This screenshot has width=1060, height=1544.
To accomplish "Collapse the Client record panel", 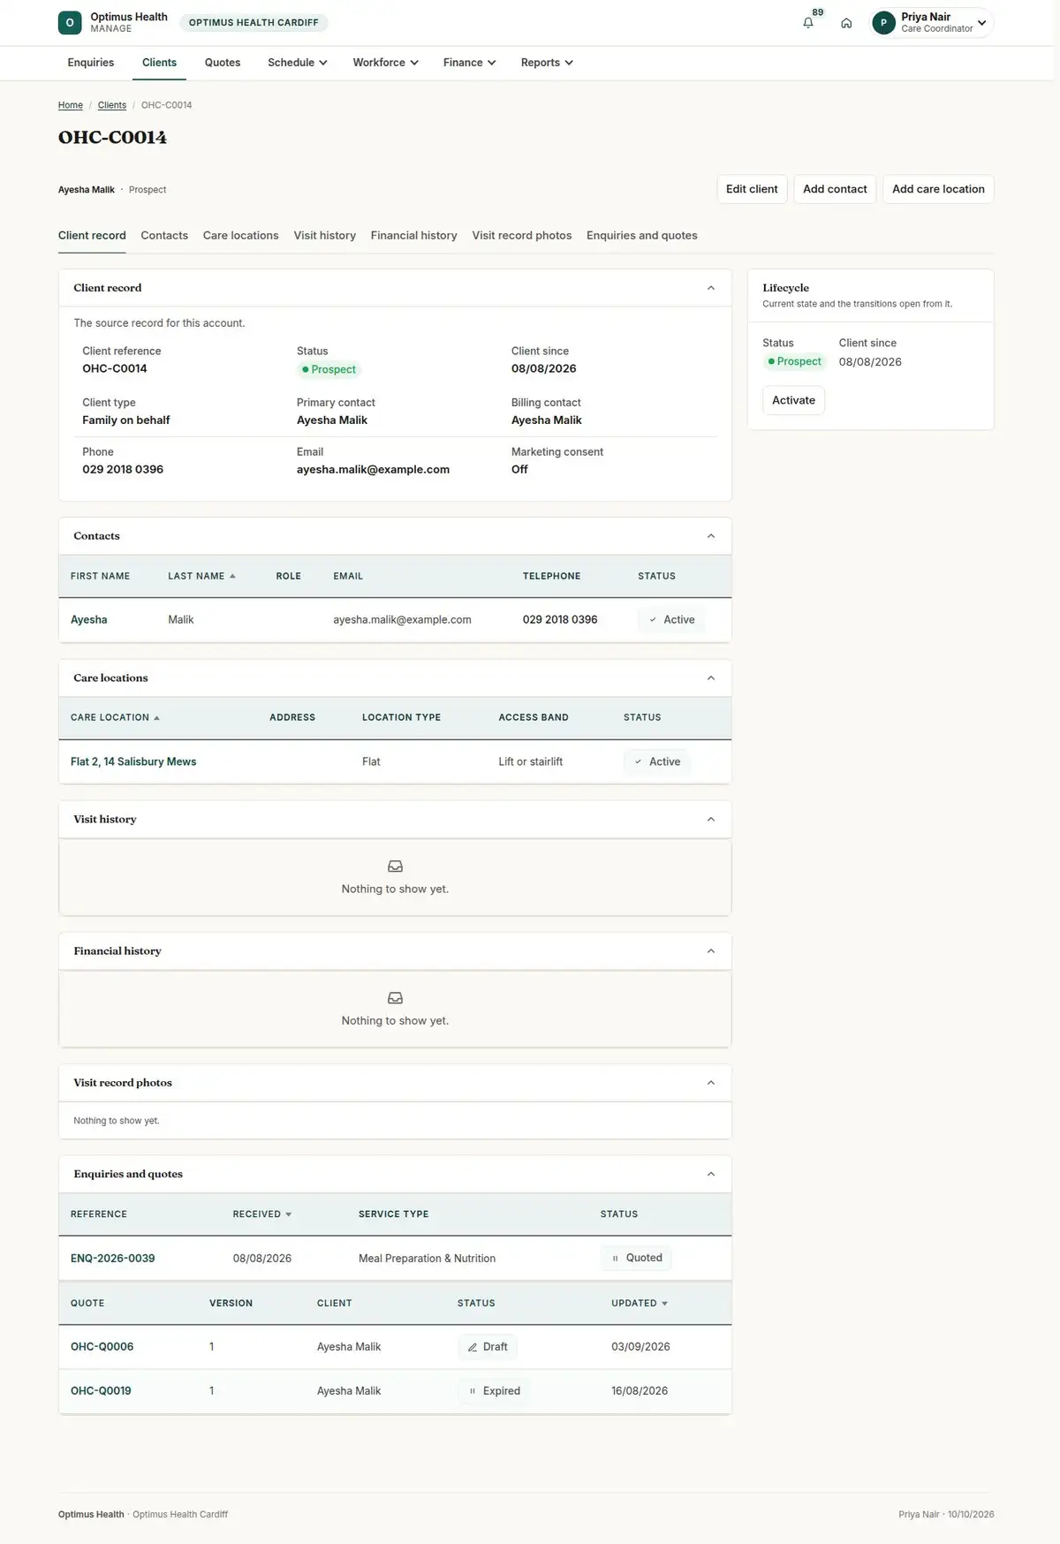I will [x=711, y=288].
